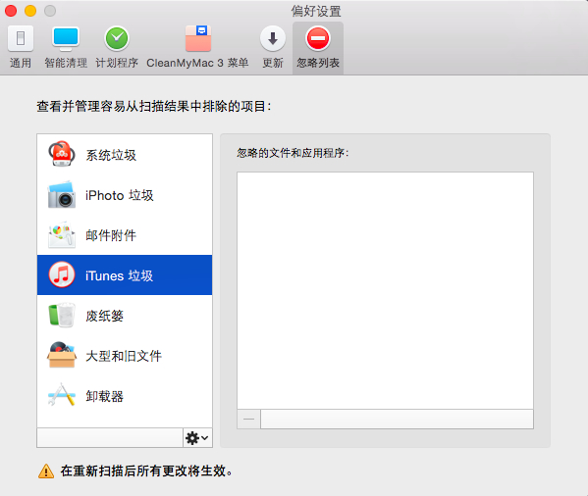Switch to 智能清理 smart cleanup tab
Viewport: 588px width, 496px height.
click(x=66, y=47)
